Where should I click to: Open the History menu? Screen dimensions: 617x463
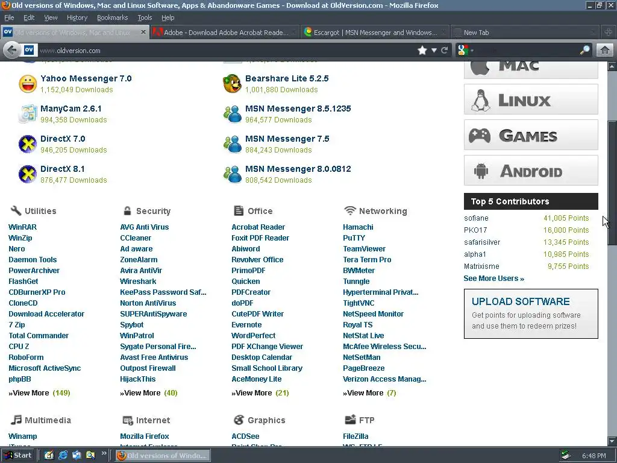(x=77, y=17)
